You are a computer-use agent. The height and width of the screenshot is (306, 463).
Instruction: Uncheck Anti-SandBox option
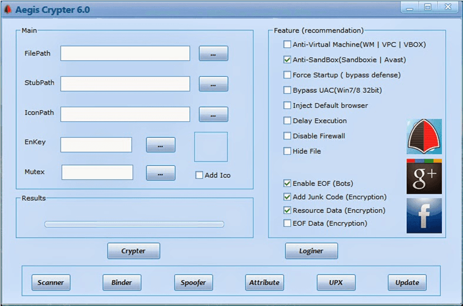[x=287, y=60]
